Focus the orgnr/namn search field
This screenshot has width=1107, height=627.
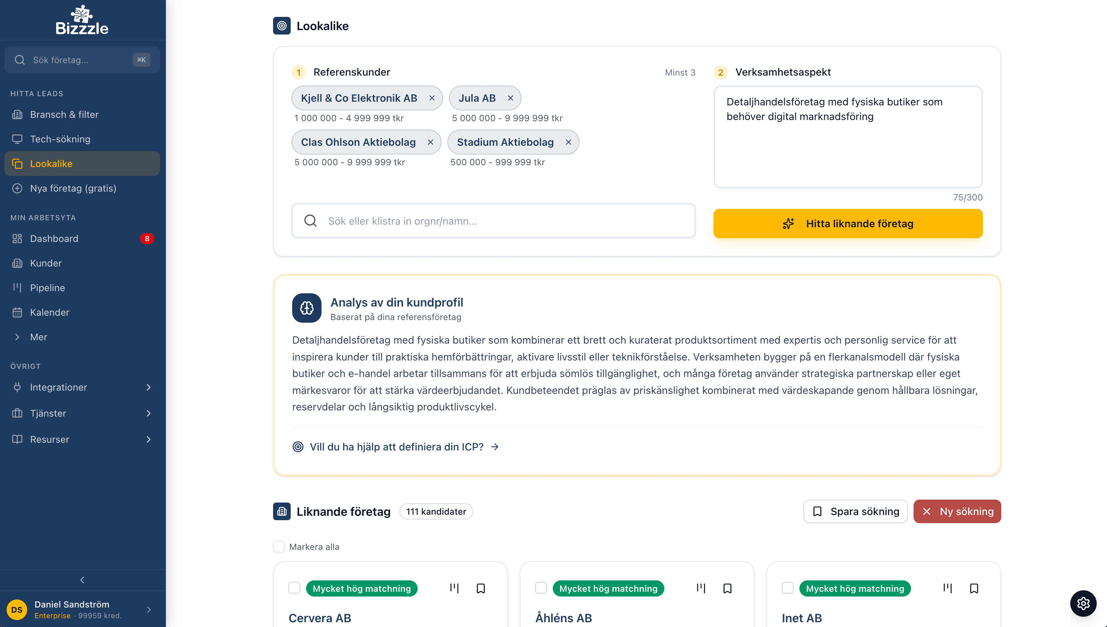point(493,221)
